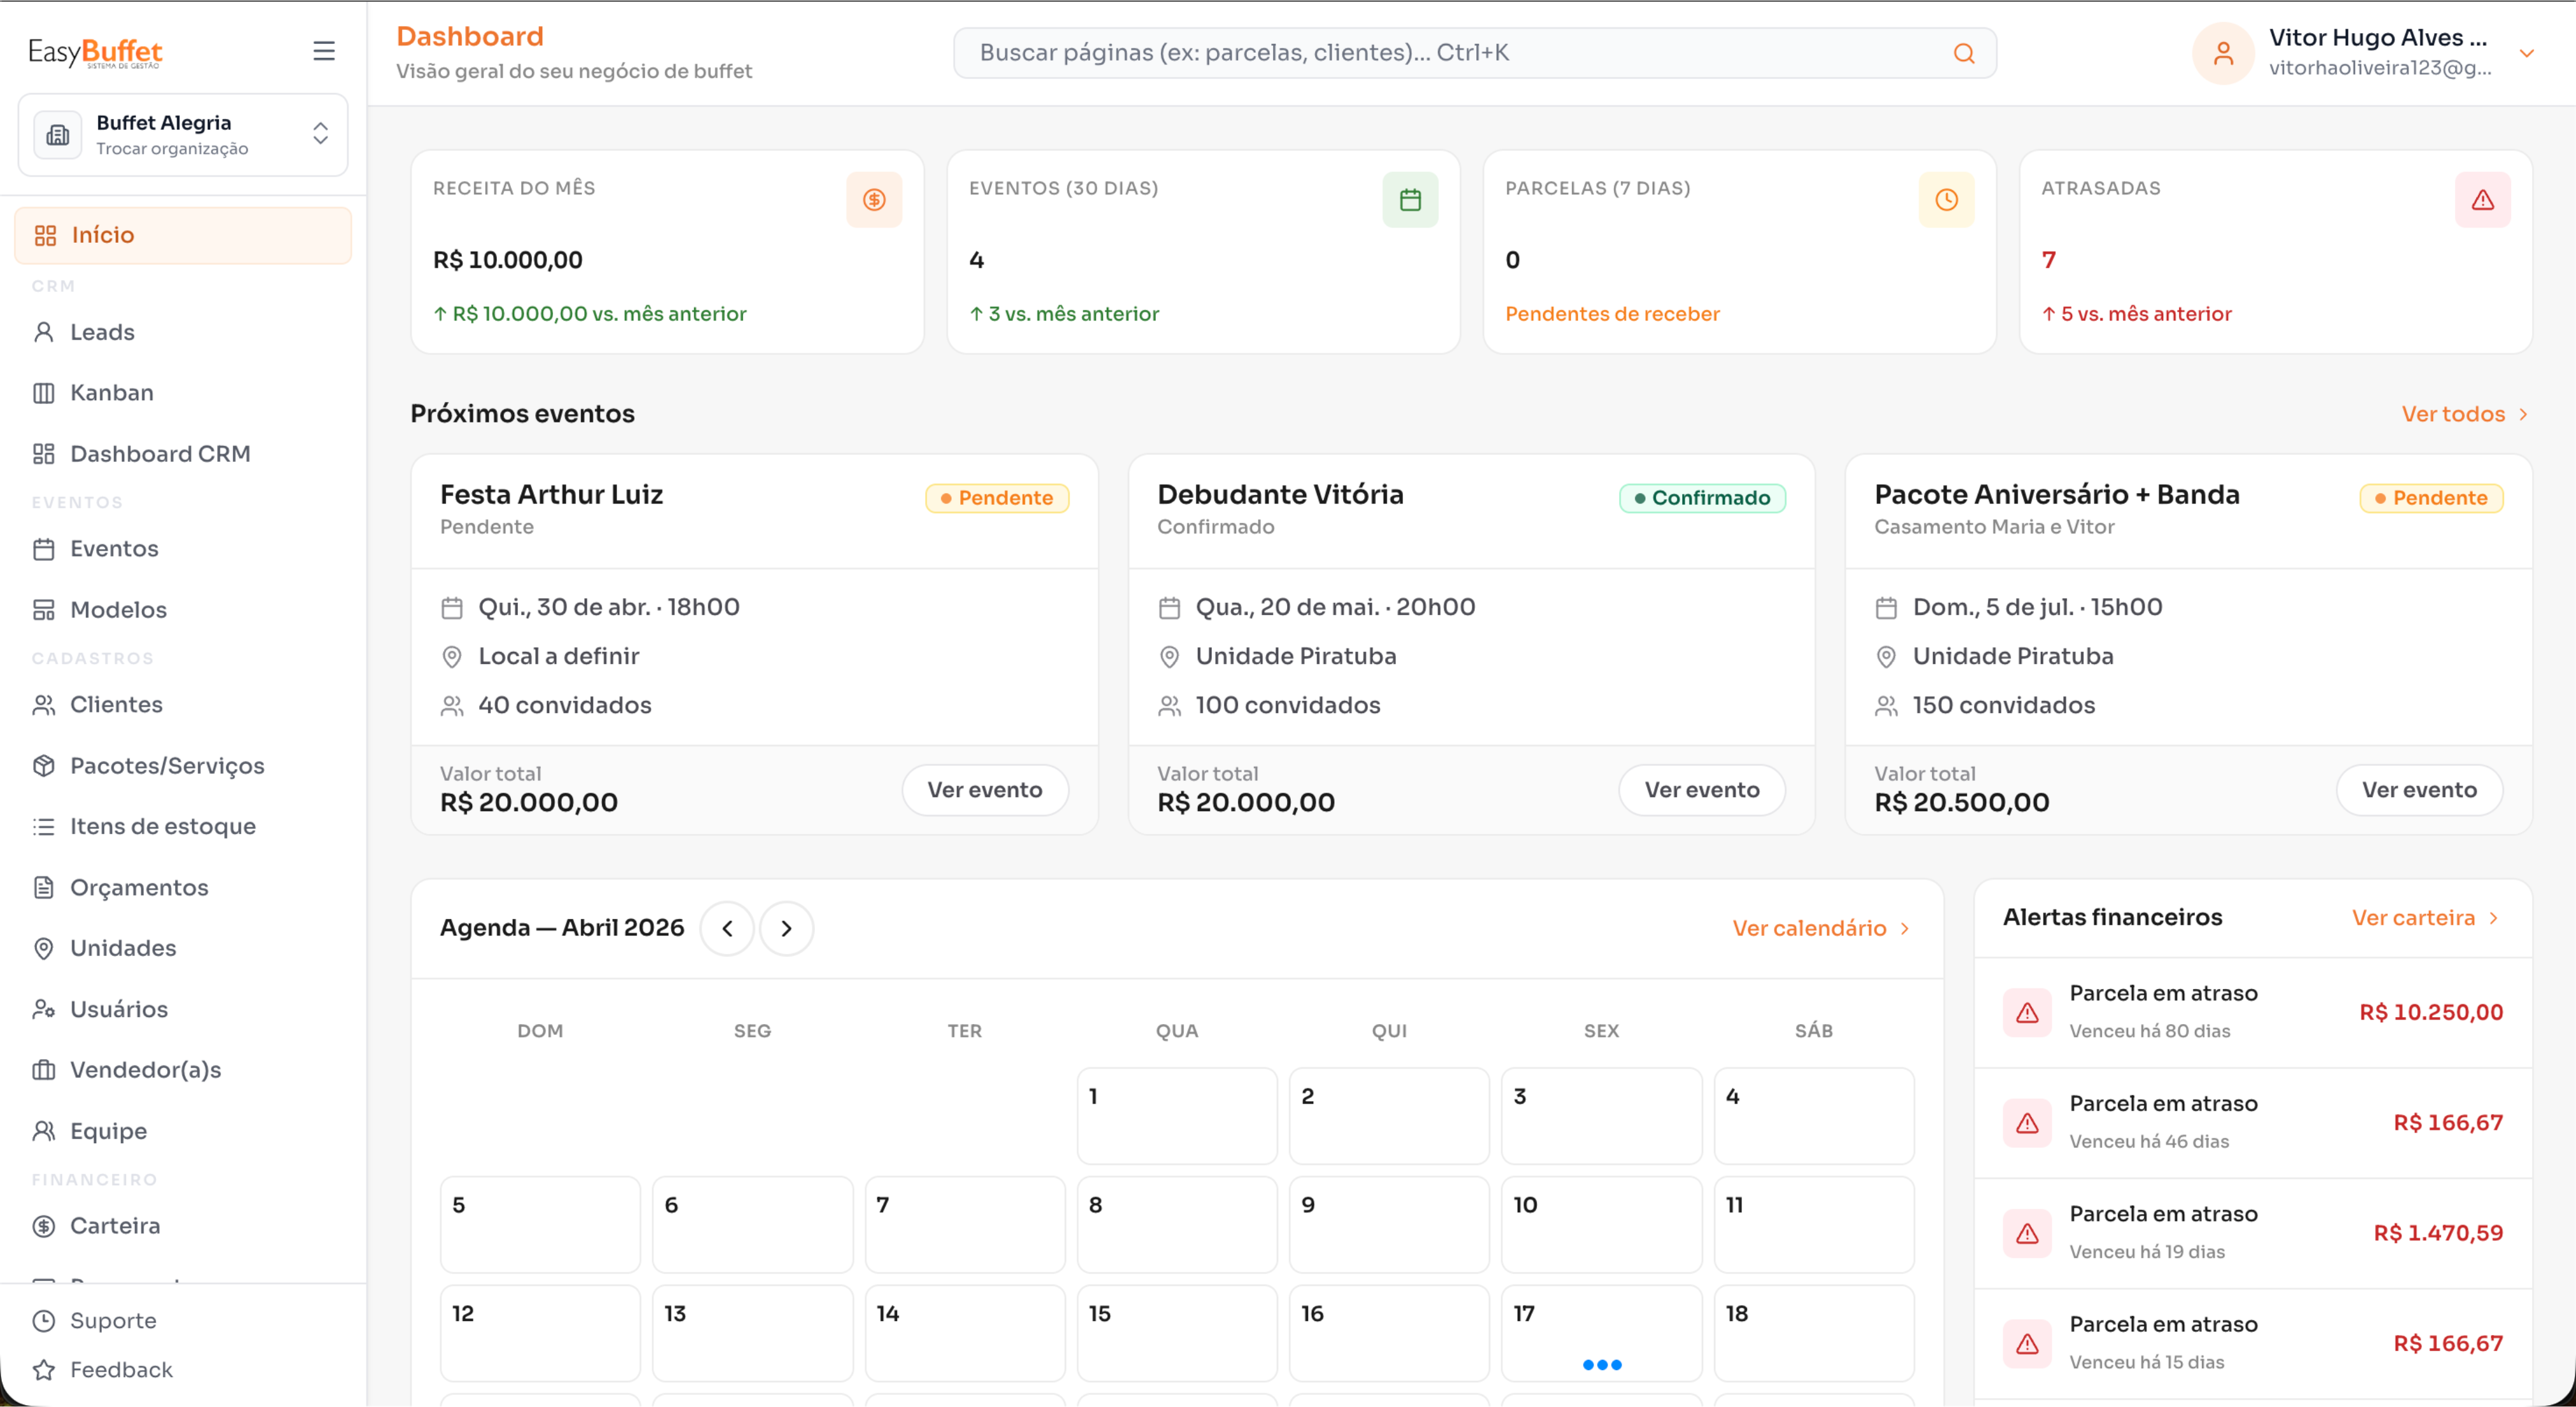2576x1407 pixels.
Task: Click the Suporte clock icon
Action: [x=44, y=1322]
